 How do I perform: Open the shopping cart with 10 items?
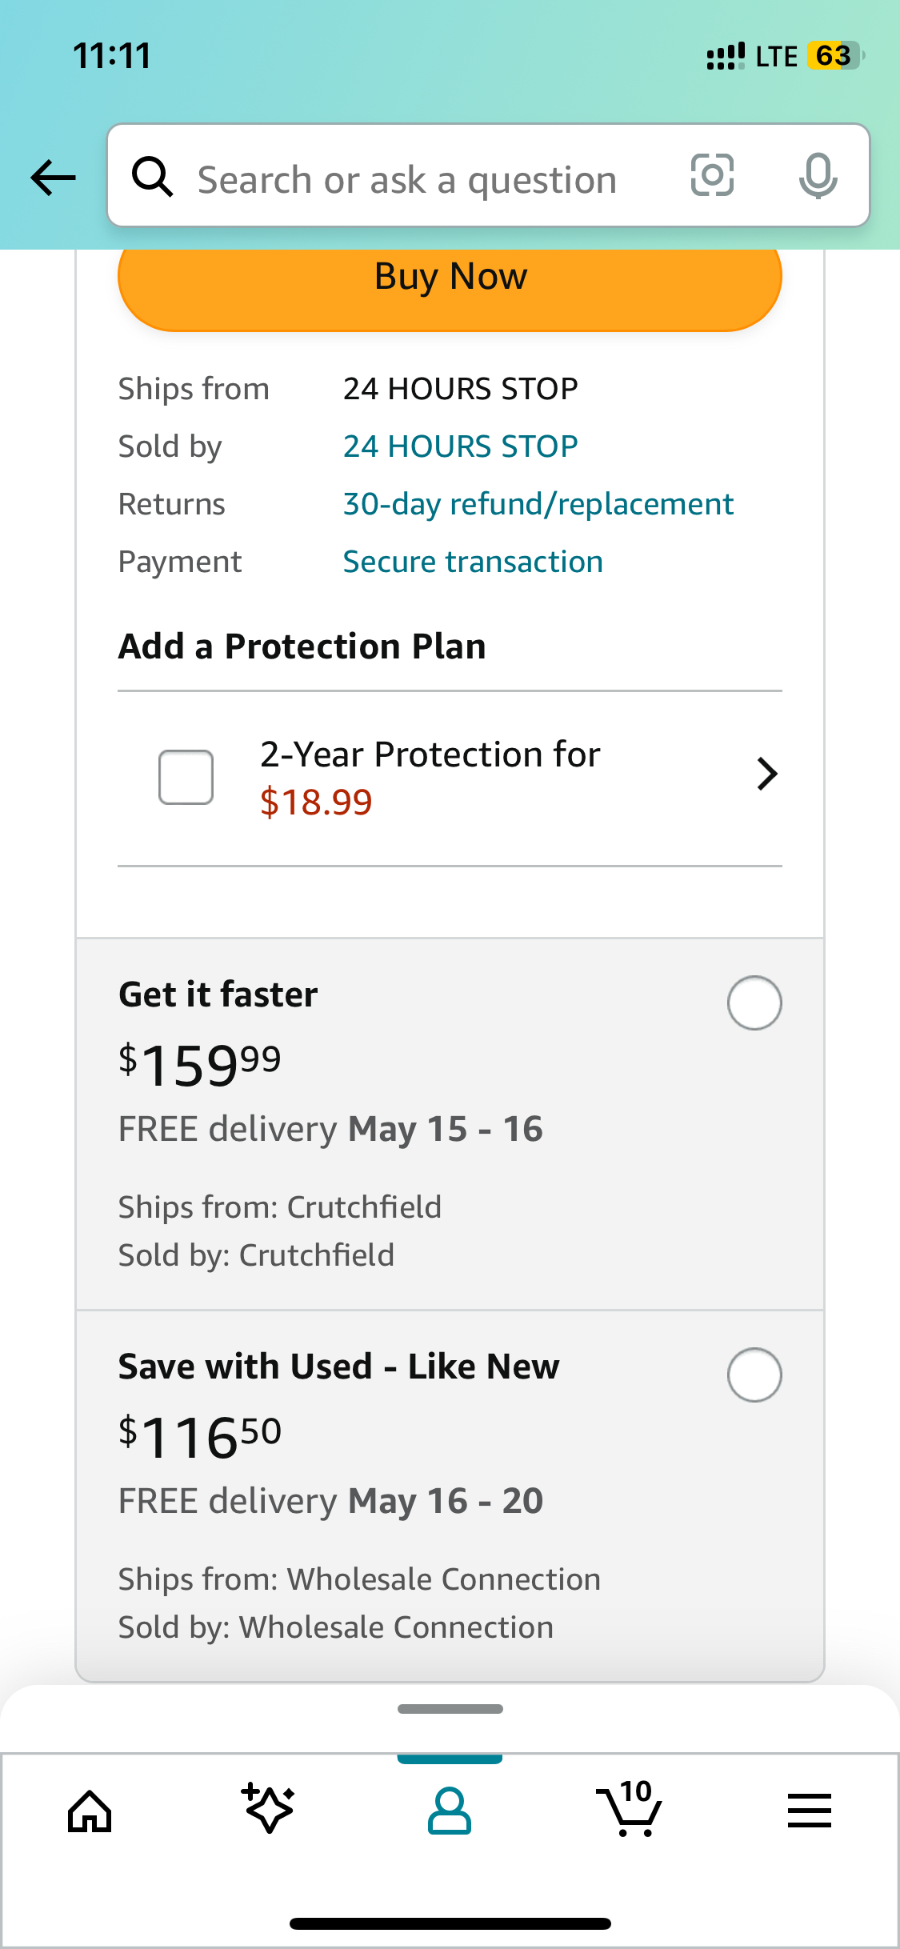coord(630,1810)
